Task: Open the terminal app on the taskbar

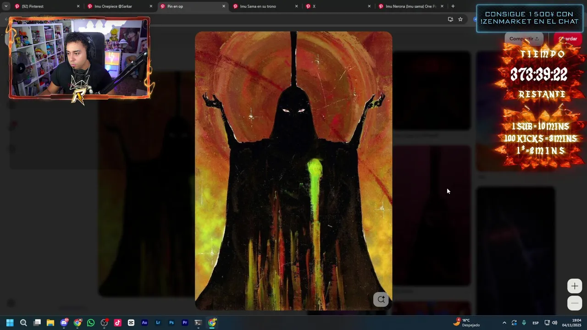Action: click(198, 323)
